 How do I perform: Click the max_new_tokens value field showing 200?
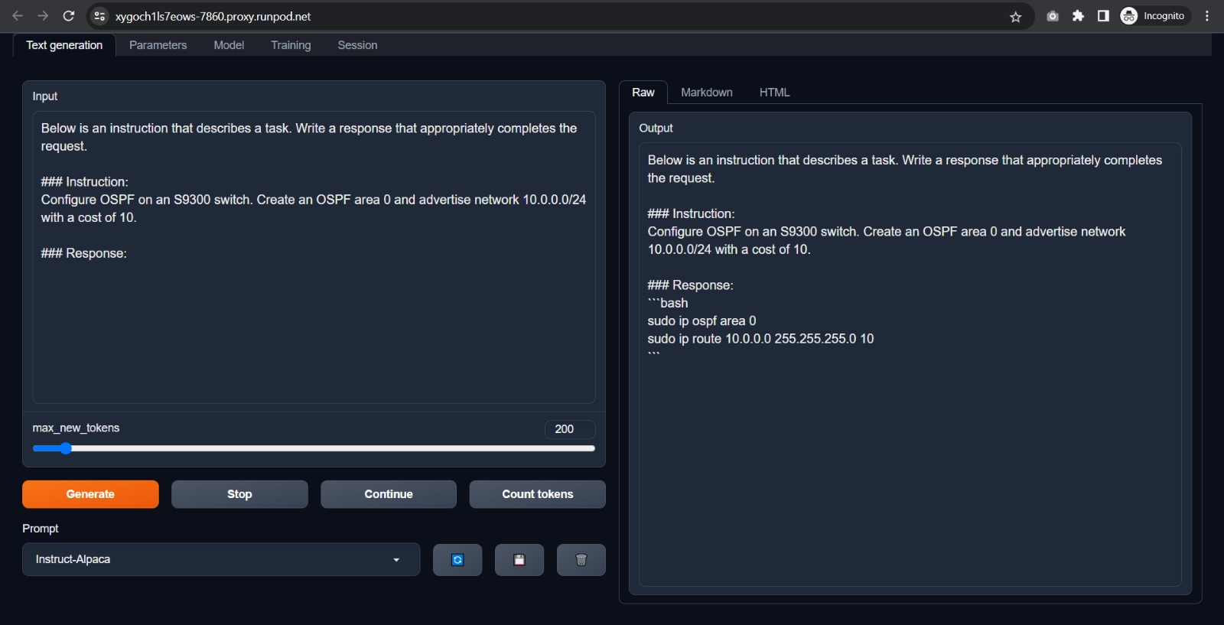(570, 429)
